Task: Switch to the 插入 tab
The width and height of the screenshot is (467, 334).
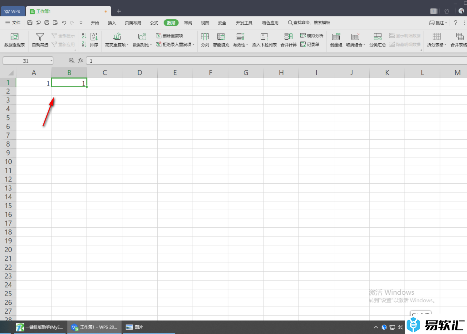Action: [x=112, y=23]
